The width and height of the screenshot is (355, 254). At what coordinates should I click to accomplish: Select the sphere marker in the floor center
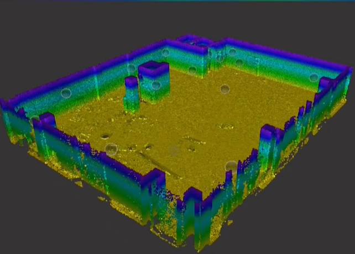click(225, 89)
